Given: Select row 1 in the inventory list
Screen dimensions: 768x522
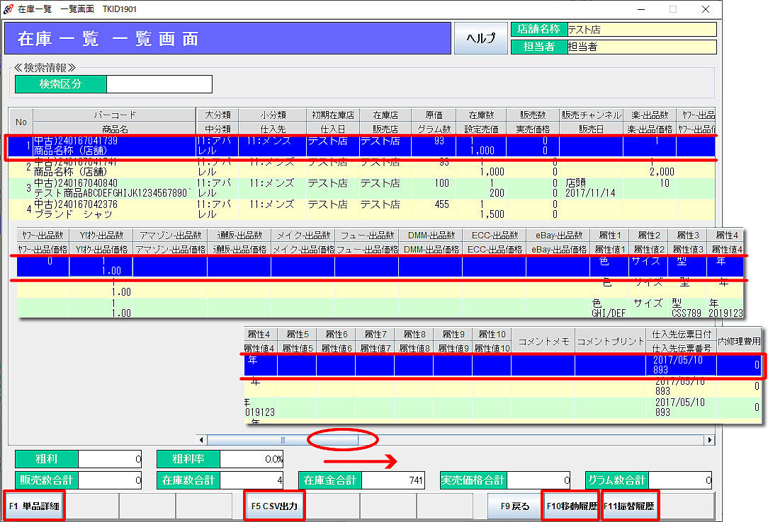Looking at the screenshot, I should [113, 146].
